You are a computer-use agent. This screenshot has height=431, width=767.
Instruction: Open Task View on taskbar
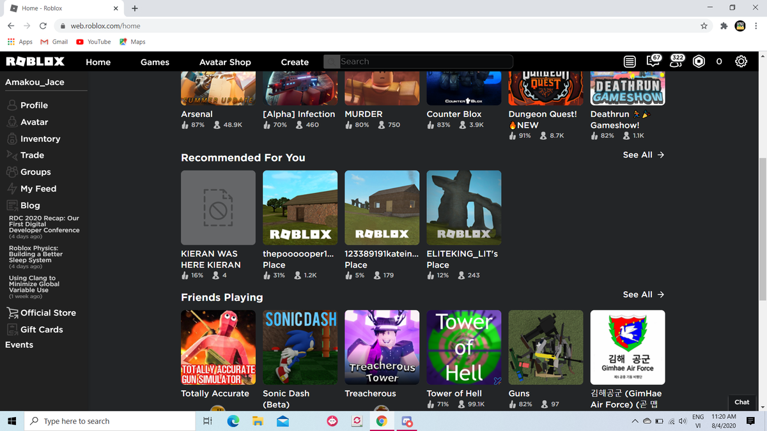pos(207,421)
